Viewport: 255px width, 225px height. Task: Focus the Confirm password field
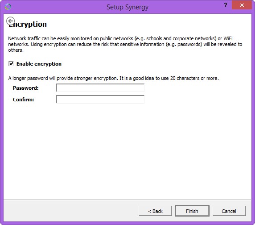100,100
